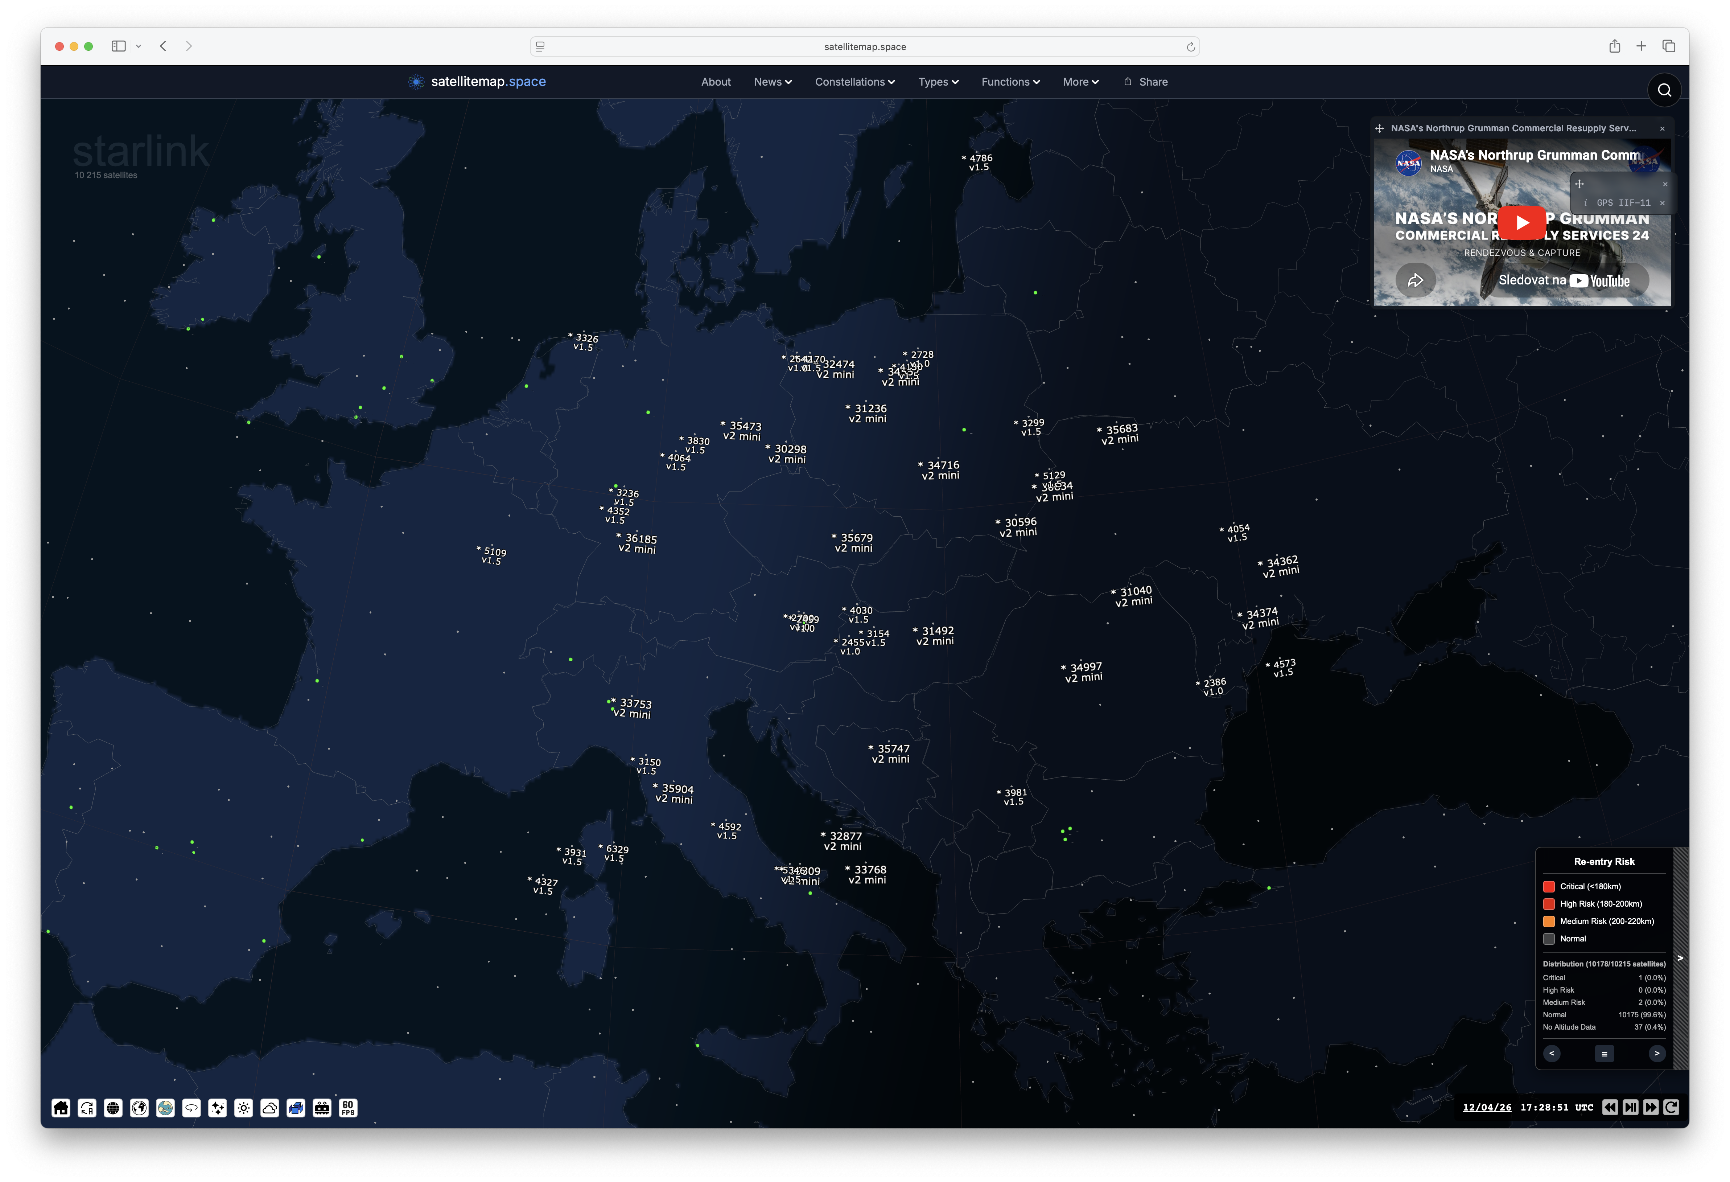
Task: Toggle the 60 FPS button
Action: click(x=348, y=1108)
